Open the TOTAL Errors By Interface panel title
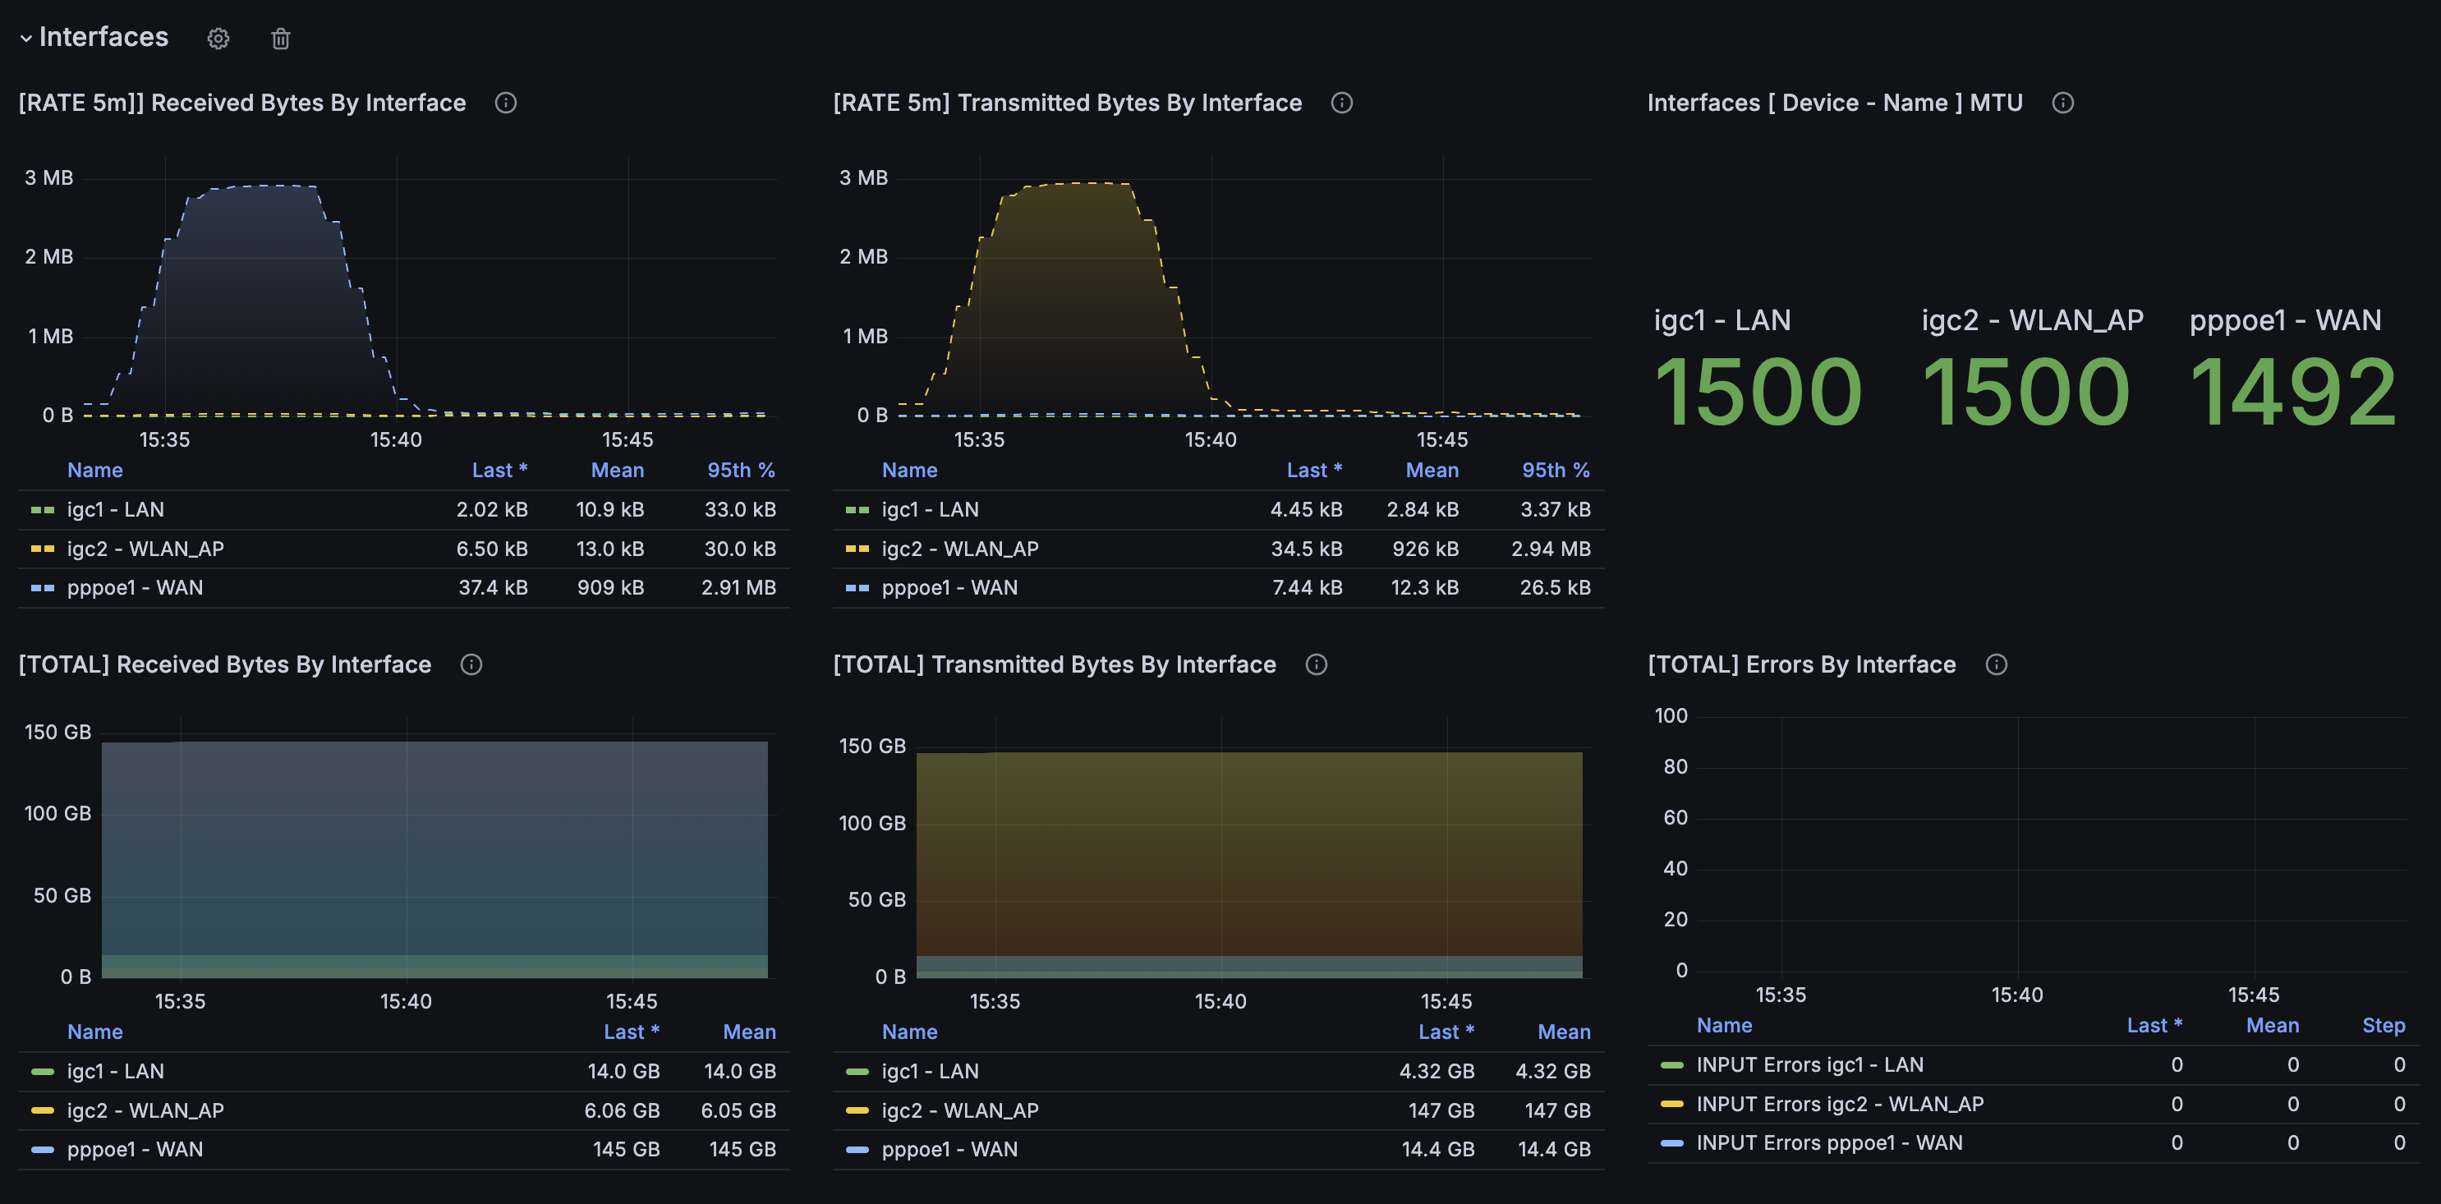Viewport: 2441px width, 1204px height. point(1800,664)
